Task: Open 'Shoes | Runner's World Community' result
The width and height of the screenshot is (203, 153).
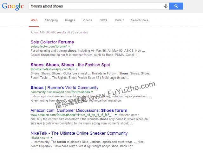Action: click(64, 87)
